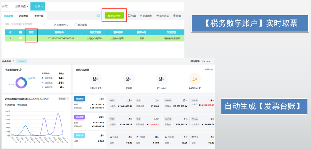Viewport: 311px width, 150px height.
Task: Click 生成凭证 generate voucher icon button
Action: coord(162,15)
